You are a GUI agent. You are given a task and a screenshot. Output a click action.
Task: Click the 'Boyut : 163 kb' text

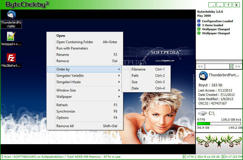pyautogui.click(x=210, y=85)
